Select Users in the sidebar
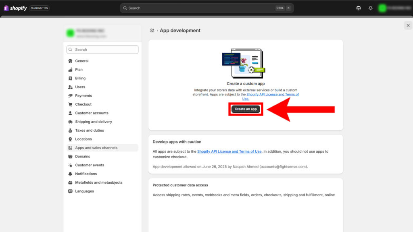The image size is (413, 232). (80, 87)
